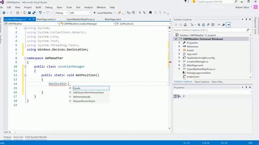The height and width of the screenshot is (145, 259).
Task: Click the Open File toolbar icon
Action: [x=25, y=12]
